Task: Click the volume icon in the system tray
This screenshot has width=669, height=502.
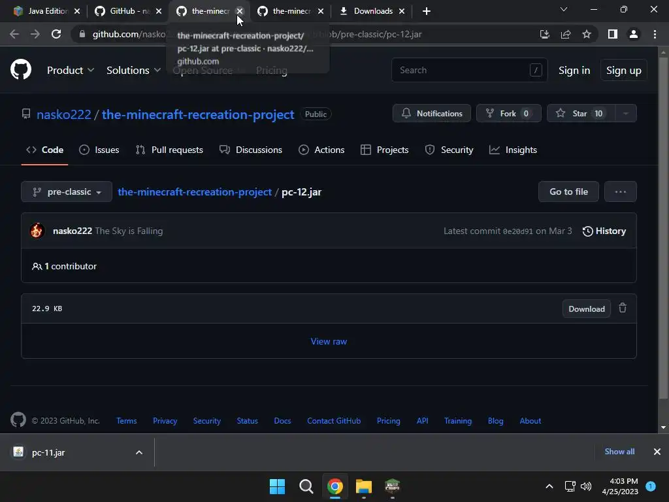Action: (586, 486)
